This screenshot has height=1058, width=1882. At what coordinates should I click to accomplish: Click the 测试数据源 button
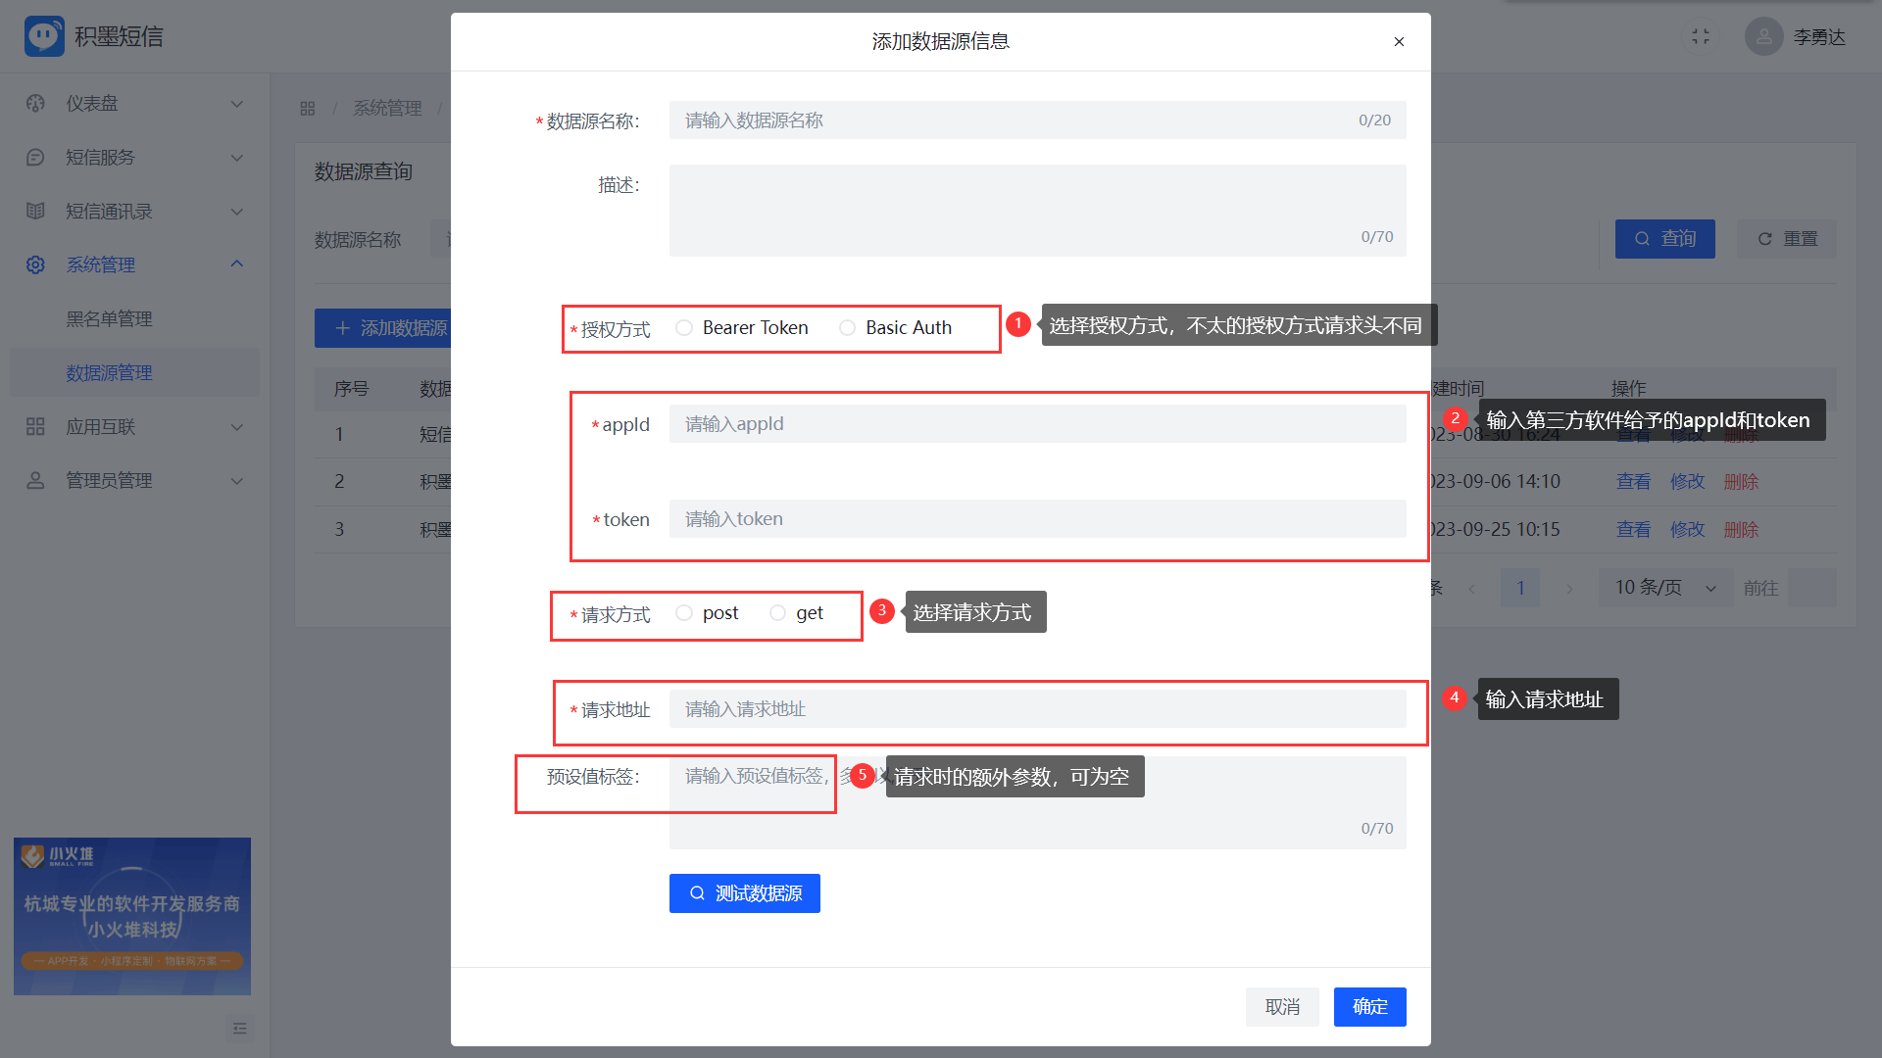tap(744, 893)
